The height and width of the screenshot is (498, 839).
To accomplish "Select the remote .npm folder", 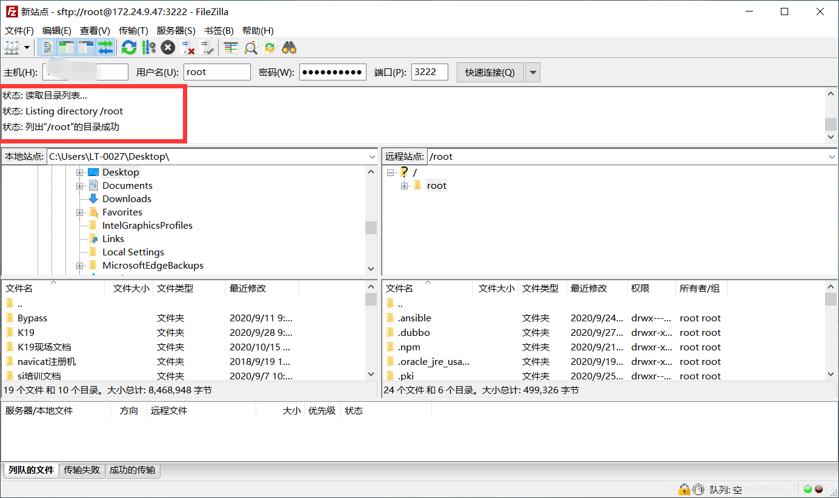I will (409, 347).
